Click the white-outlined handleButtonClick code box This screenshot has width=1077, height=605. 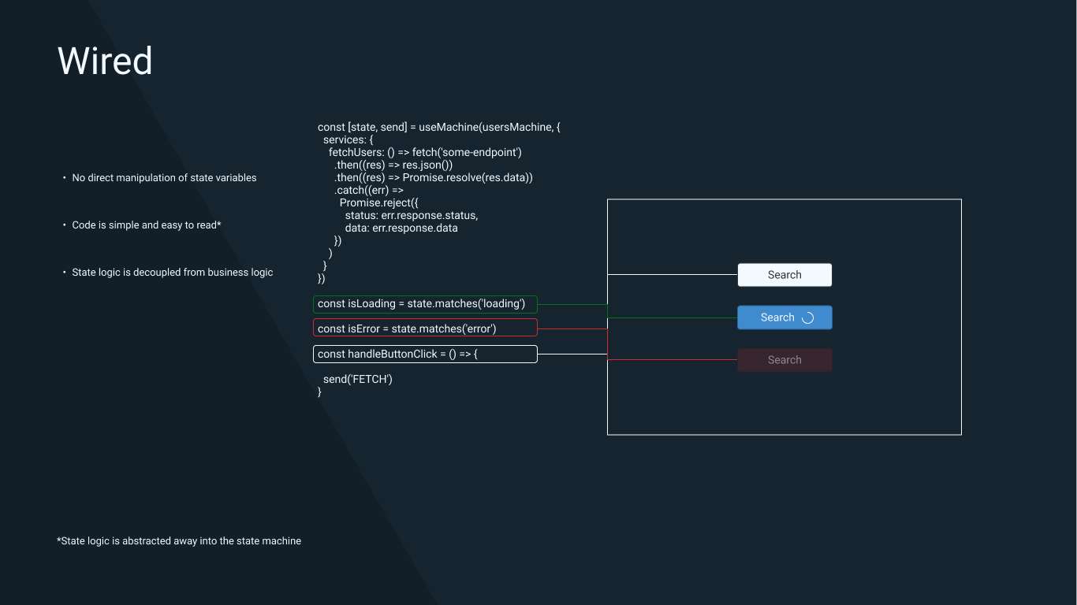[425, 354]
